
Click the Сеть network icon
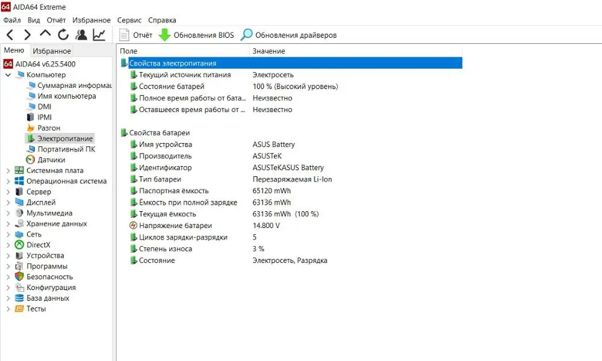[19, 234]
